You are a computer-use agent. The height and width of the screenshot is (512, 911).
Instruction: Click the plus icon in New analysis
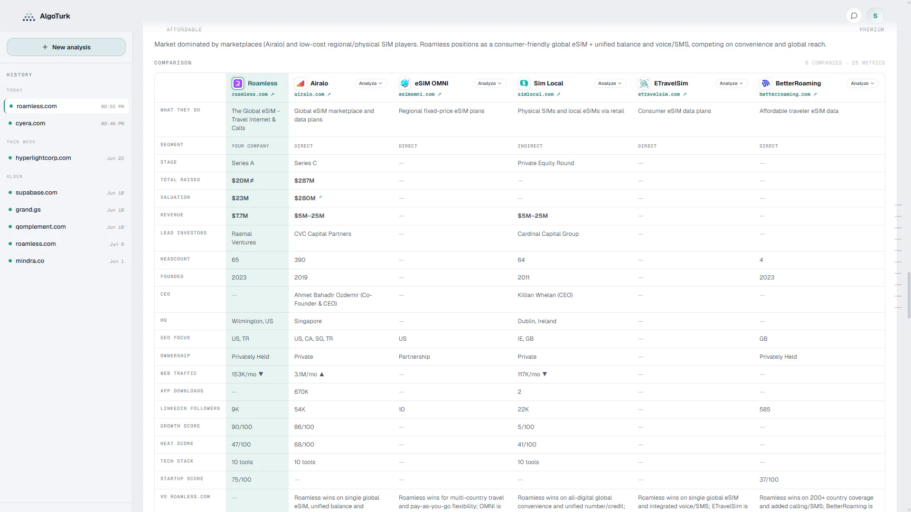[x=45, y=47]
